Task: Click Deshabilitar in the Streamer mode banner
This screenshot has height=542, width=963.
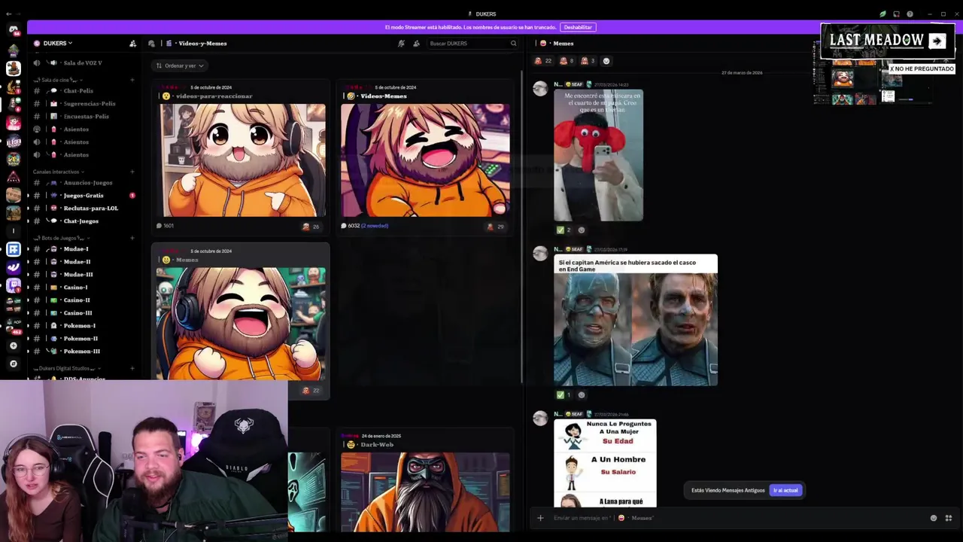Action: tap(578, 27)
